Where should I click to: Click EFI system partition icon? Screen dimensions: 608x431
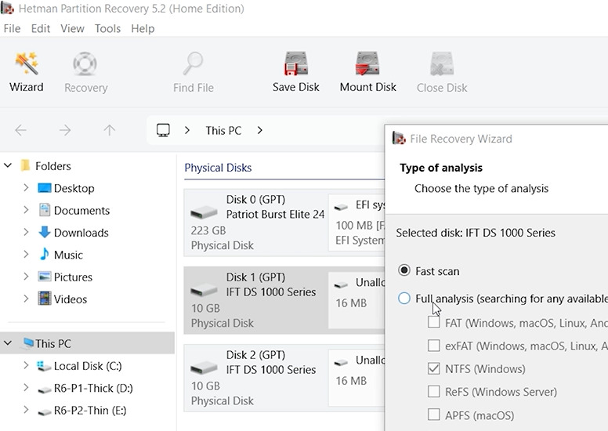pos(341,208)
